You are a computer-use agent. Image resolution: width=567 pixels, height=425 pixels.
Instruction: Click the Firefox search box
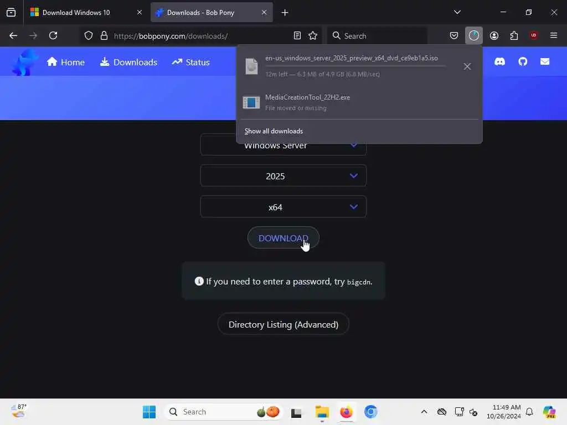click(x=377, y=36)
